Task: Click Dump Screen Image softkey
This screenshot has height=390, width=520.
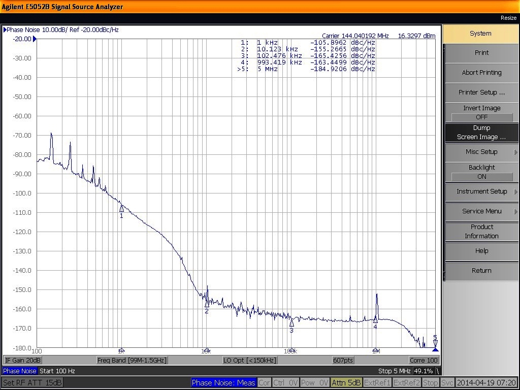Action: 481,133
